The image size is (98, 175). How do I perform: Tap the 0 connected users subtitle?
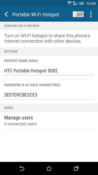[21, 124]
